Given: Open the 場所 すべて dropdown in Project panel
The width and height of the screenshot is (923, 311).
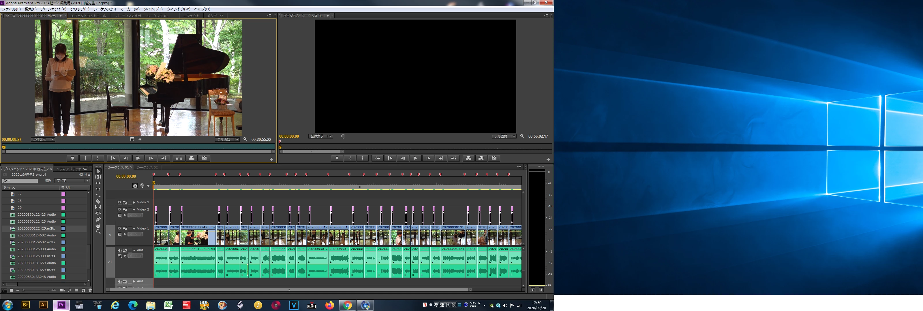Looking at the screenshot, I should pyautogui.click(x=72, y=181).
